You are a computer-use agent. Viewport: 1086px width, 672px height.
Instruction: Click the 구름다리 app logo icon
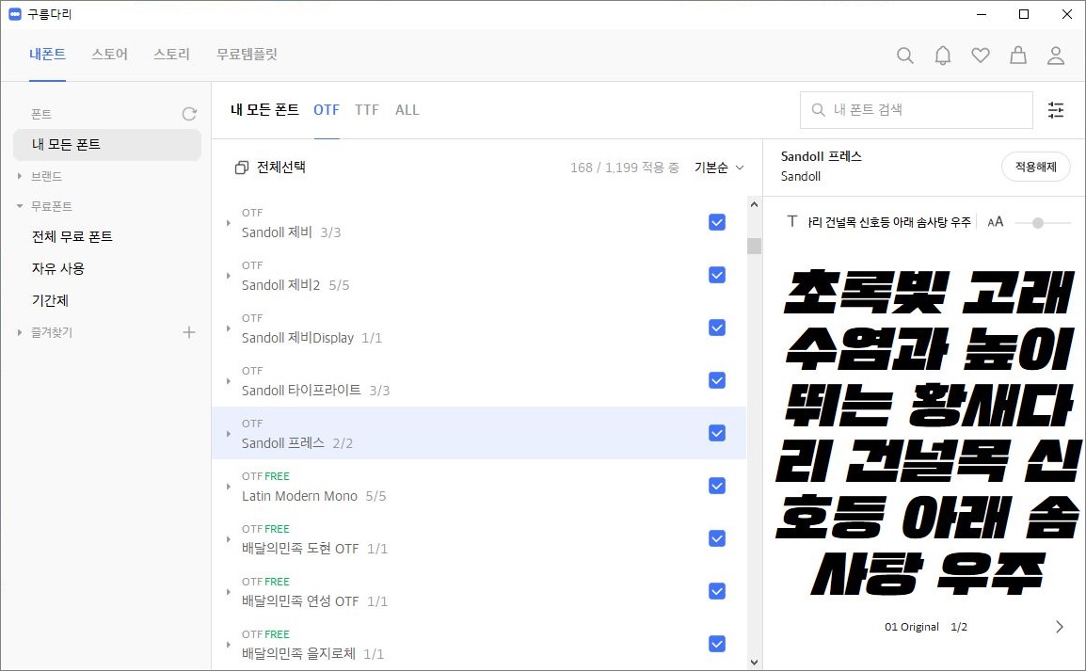pyautogui.click(x=14, y=14)
